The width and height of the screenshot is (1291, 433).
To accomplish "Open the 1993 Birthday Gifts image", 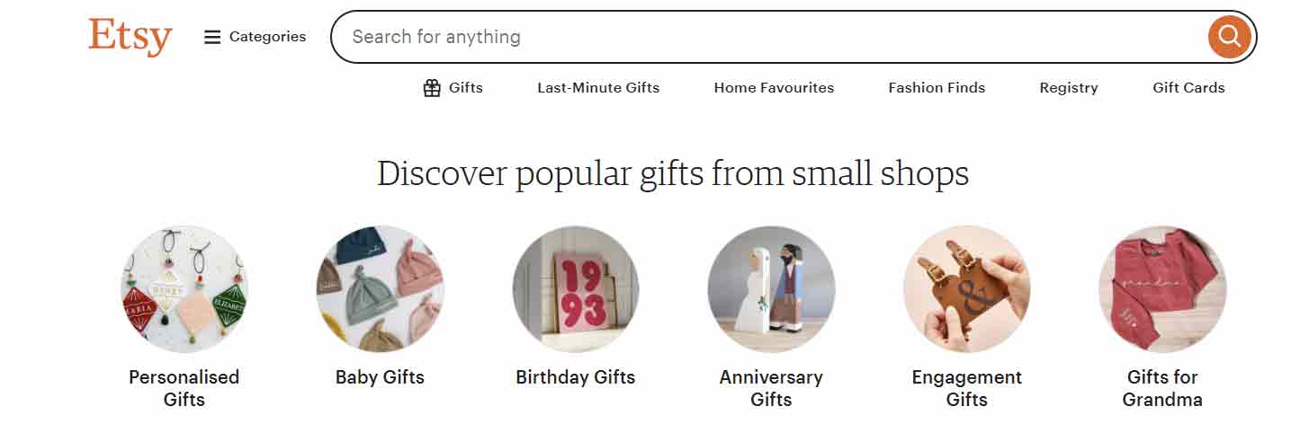I will tap(576, 289).
